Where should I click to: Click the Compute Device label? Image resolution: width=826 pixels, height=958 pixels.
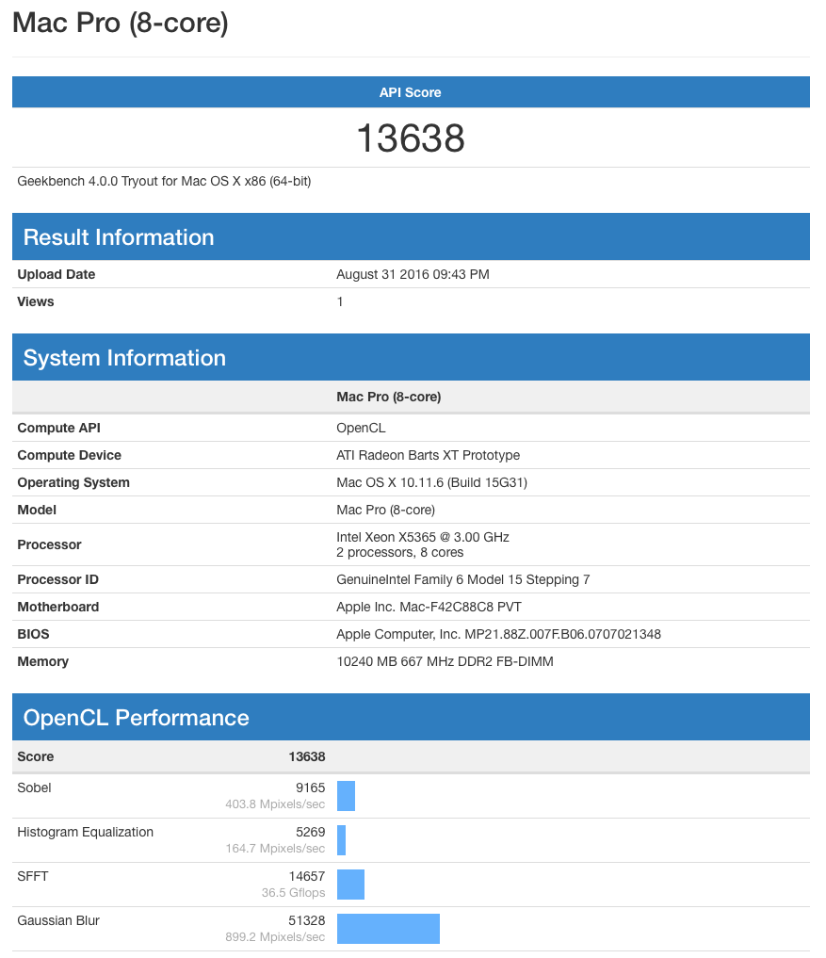tap(69, 456)
